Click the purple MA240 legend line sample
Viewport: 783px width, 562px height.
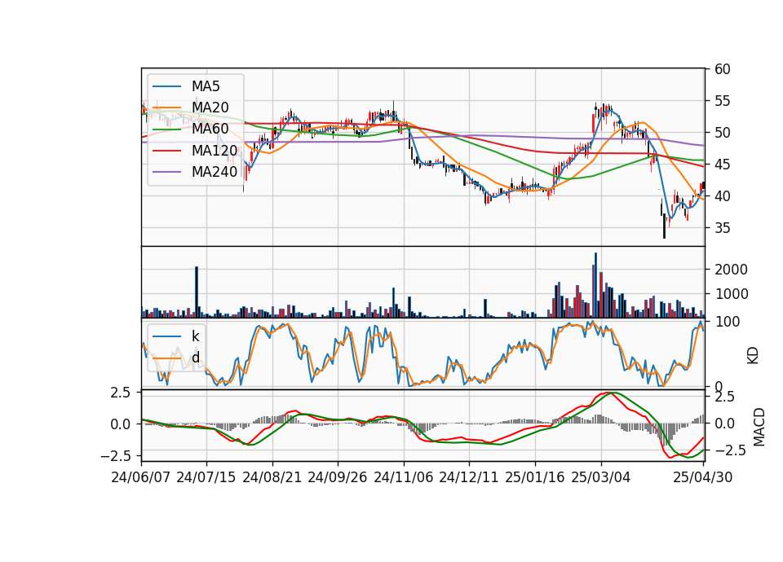[166, 172]
